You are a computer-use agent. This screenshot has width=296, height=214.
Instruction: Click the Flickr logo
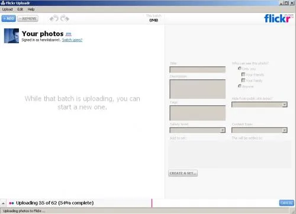click(278, 18)
